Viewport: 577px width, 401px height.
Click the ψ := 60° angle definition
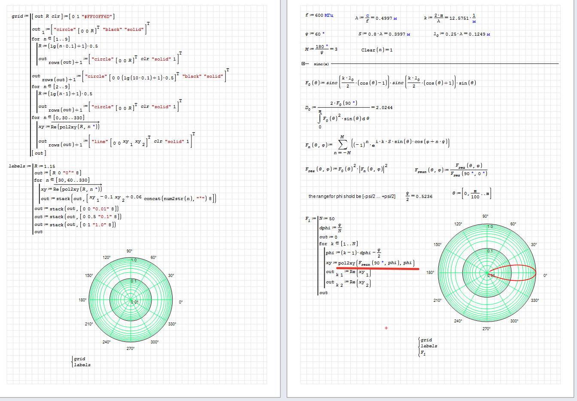315,34
